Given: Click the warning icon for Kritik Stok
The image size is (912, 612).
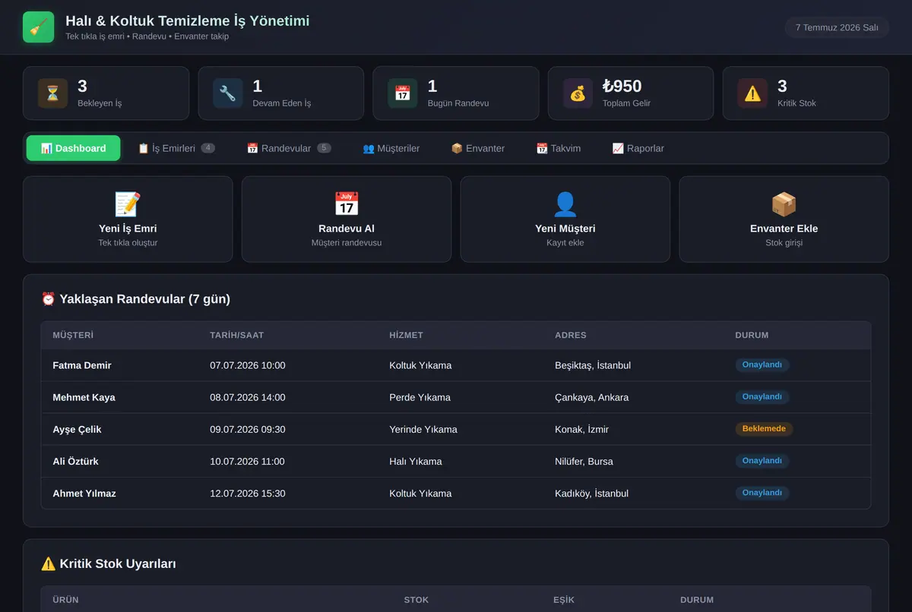Looking at the screenshot, I should pos(752,93).
